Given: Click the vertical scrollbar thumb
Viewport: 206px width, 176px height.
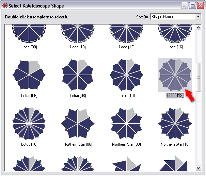Looking at the screenshot, I should point(199,77).
